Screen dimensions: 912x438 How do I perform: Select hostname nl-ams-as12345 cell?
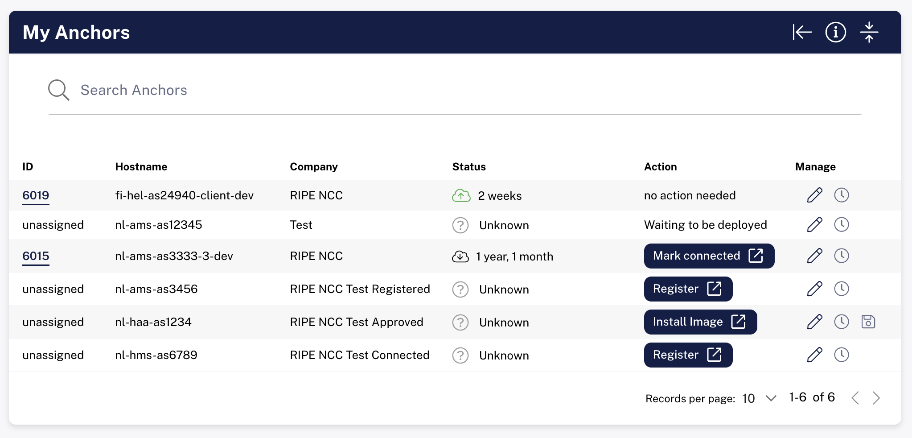(158, 225)
